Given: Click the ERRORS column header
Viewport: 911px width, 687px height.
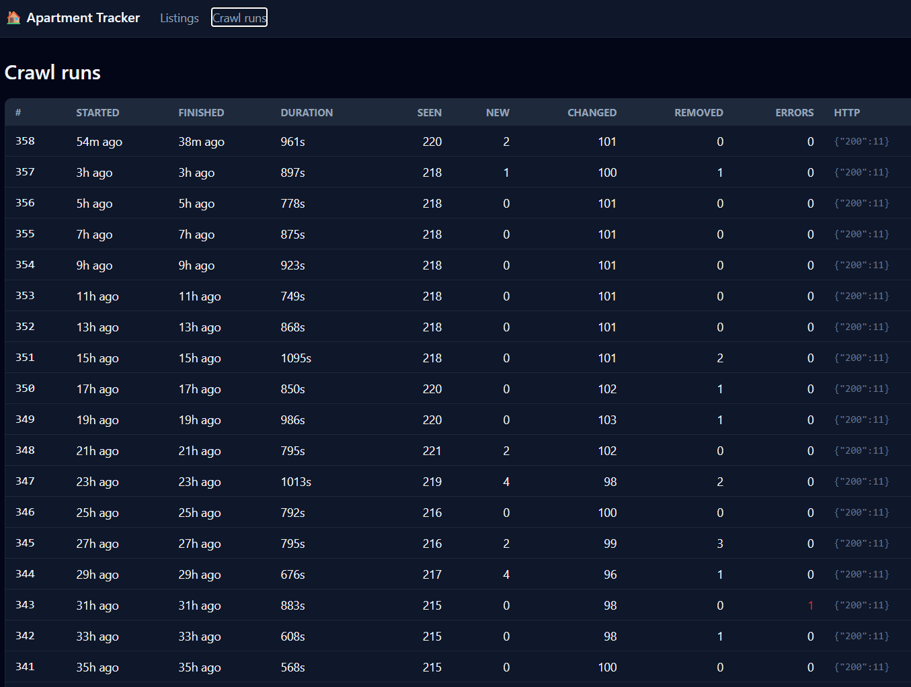Looking at the screenshot, I should pyautogui.click(x=794, y=113).
